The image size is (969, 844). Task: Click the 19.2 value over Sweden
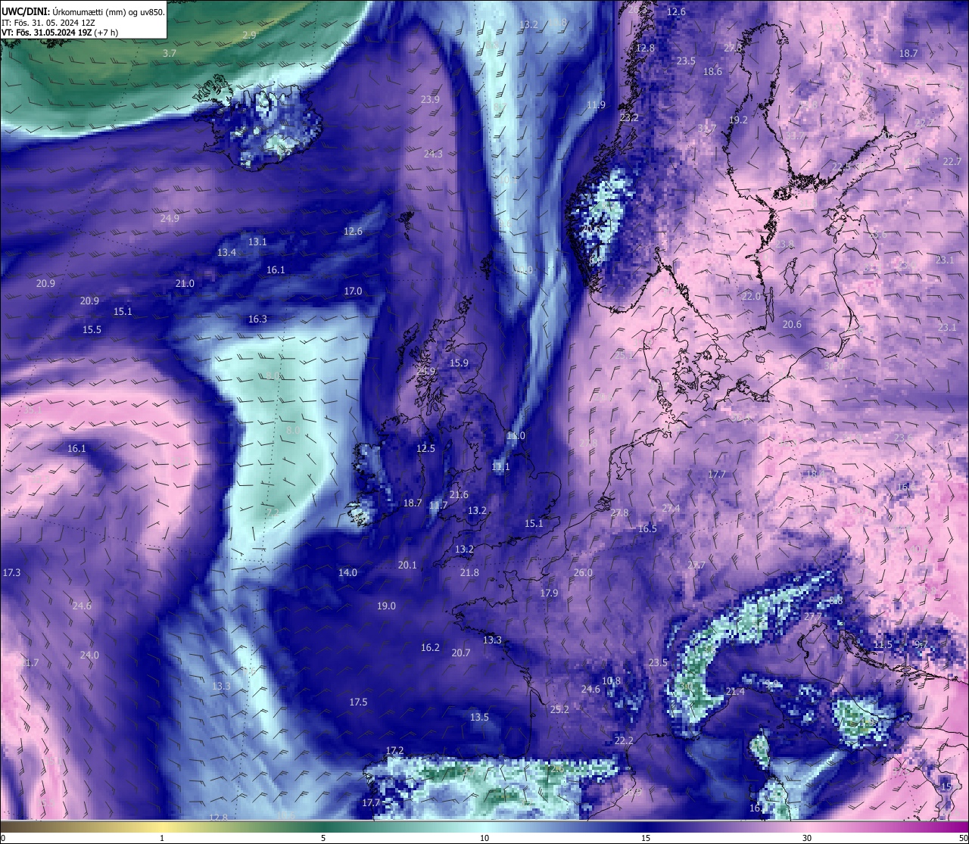738,120
